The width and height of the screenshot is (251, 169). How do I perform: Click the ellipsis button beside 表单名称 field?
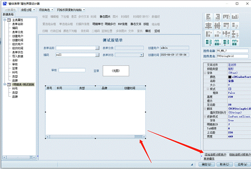(97, 48)
